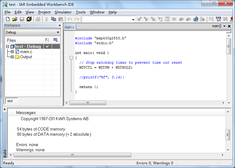
Task: Open the Window menu
Action: coord(97,12)
